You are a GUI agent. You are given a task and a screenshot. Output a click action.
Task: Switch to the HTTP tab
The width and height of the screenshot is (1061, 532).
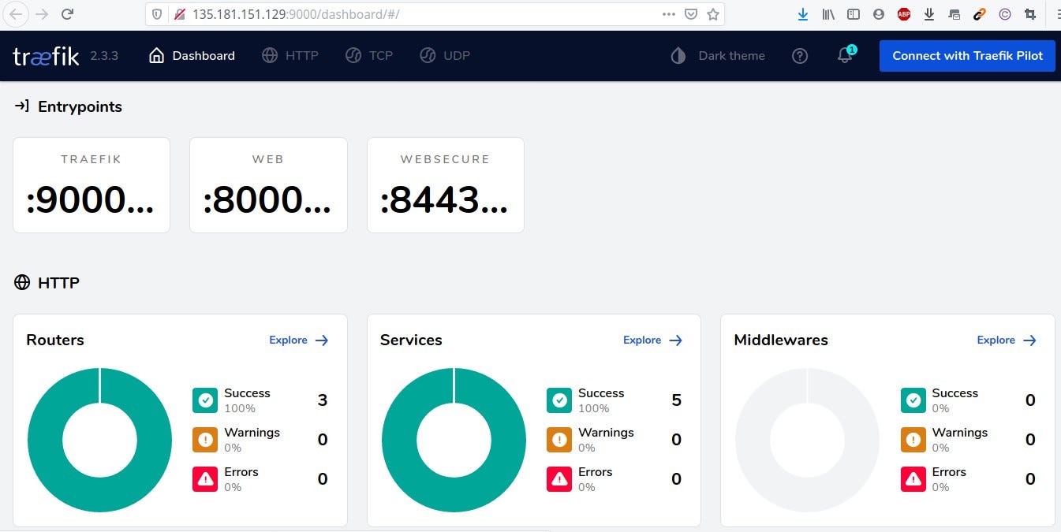click(290, 56)
